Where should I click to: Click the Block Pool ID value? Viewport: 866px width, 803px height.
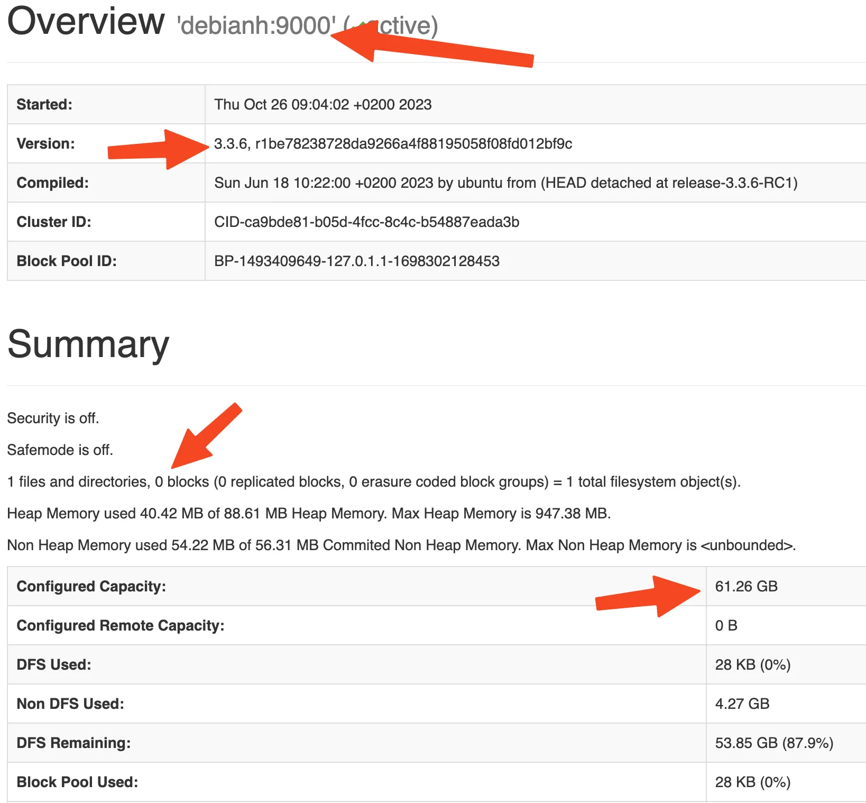(x=356, y=261)
